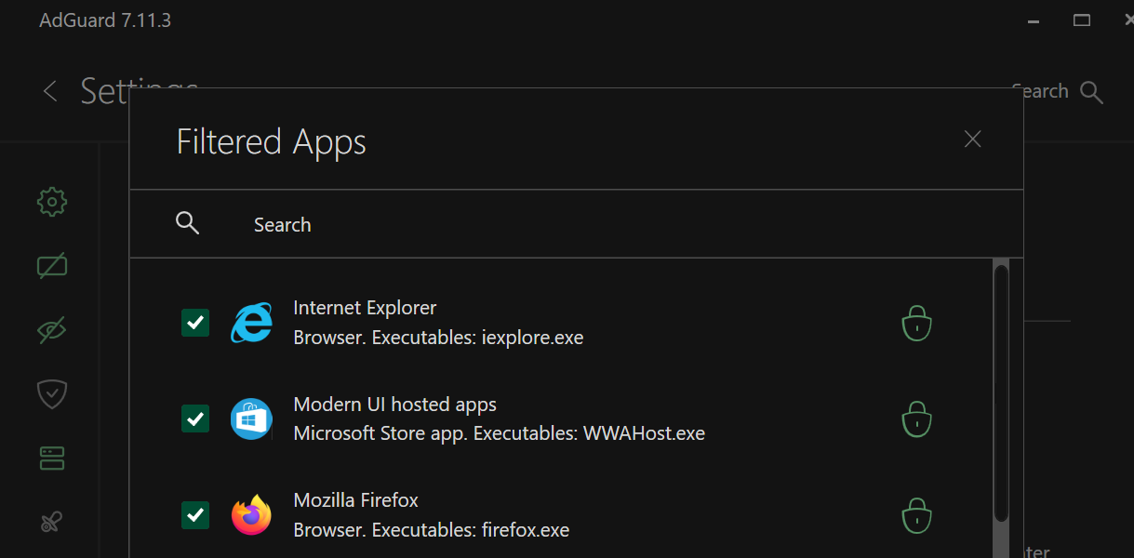Click the lock icon for Mozilla Firefox
The image size is (1134, 558).
pos(916,515)
